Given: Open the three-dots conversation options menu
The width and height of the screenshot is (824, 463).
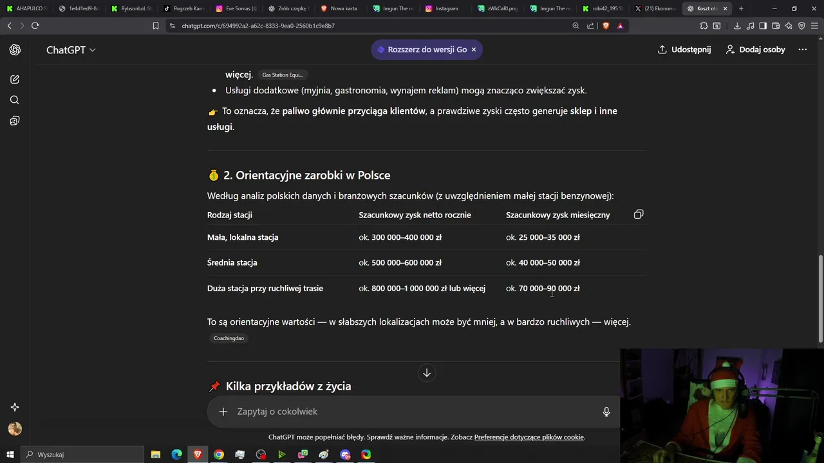Looking at the screenshot, I should coord(802,50).
